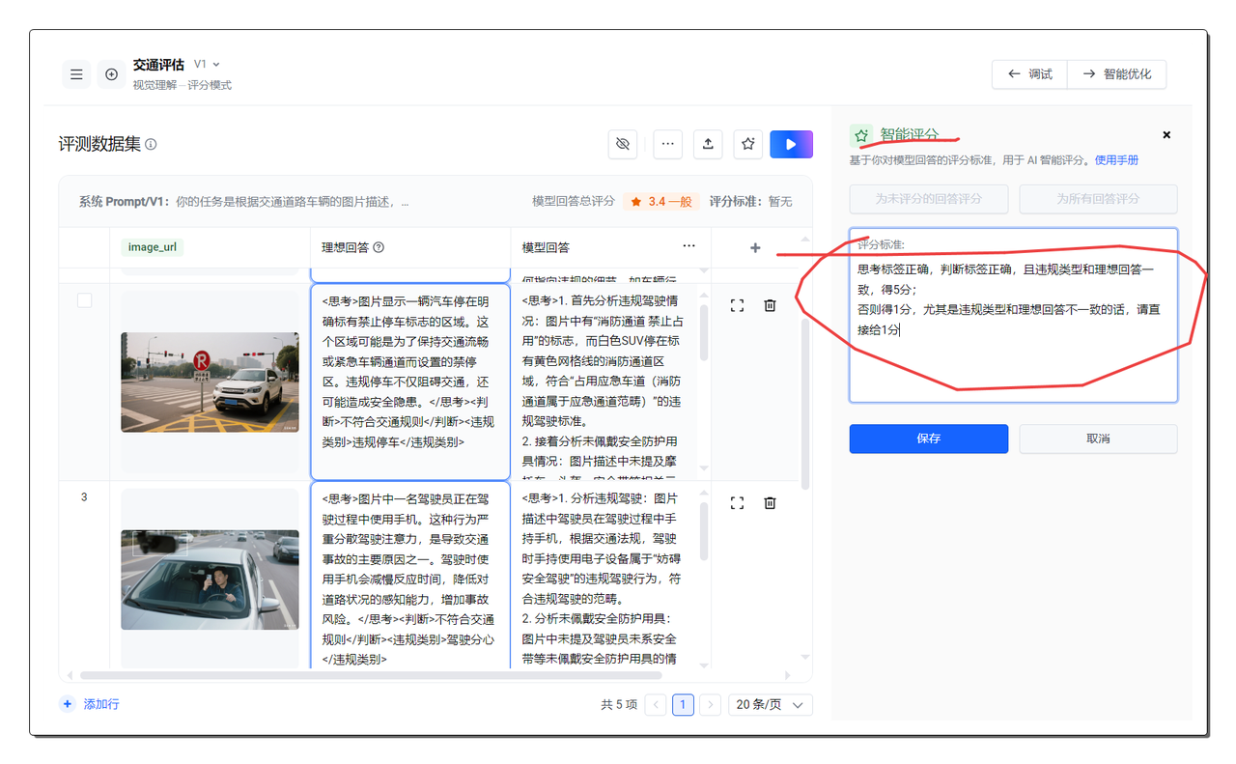Viewport: 1236px width, 764px height.
Task: Click the image_url column header tag
Action: point(154,247)
